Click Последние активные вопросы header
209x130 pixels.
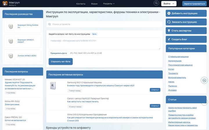click(x=105, y=75)
